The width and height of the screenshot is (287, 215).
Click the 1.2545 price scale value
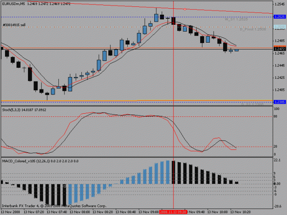click(x=280, y=5)
